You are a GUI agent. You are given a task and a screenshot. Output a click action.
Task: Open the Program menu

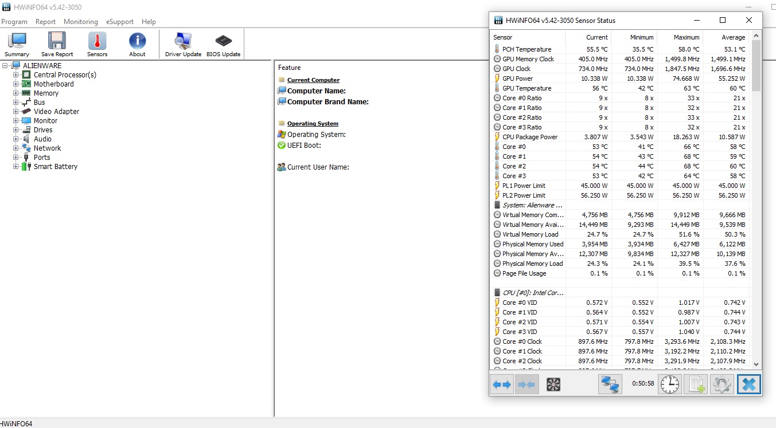point(14,22)
